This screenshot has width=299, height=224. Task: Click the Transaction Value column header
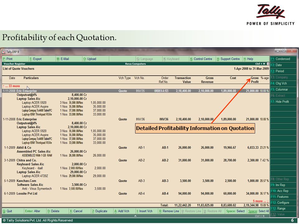[183, 80]
